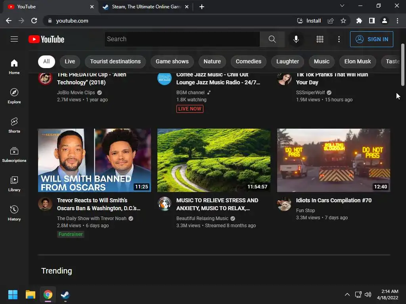Select the Laughter filter chip

(x=287, y=61)
